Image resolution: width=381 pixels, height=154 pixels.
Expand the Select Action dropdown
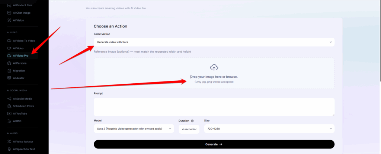point(214,42)
